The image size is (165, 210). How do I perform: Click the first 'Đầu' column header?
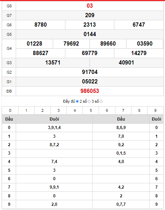[9, 119]
